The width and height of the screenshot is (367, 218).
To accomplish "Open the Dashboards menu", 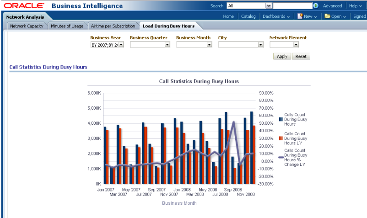I will (276, 16).
